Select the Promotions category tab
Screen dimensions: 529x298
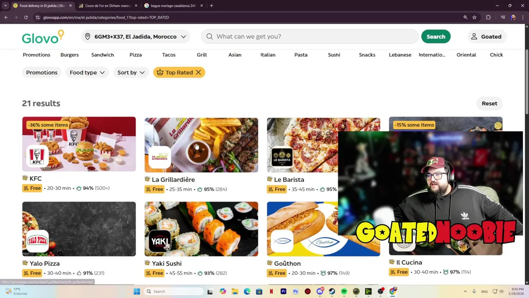pos(36,55)
